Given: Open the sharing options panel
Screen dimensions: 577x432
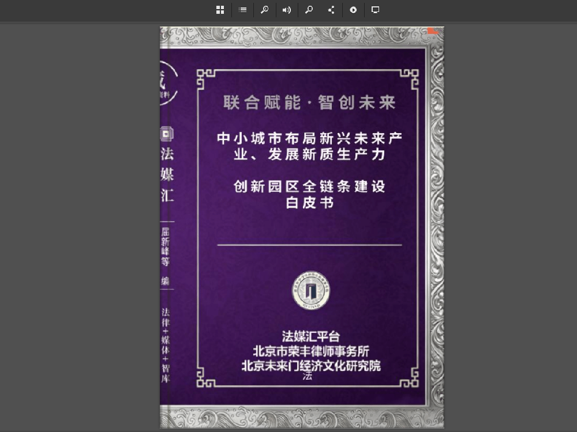Looking at the screenshot, I should 331,10.
